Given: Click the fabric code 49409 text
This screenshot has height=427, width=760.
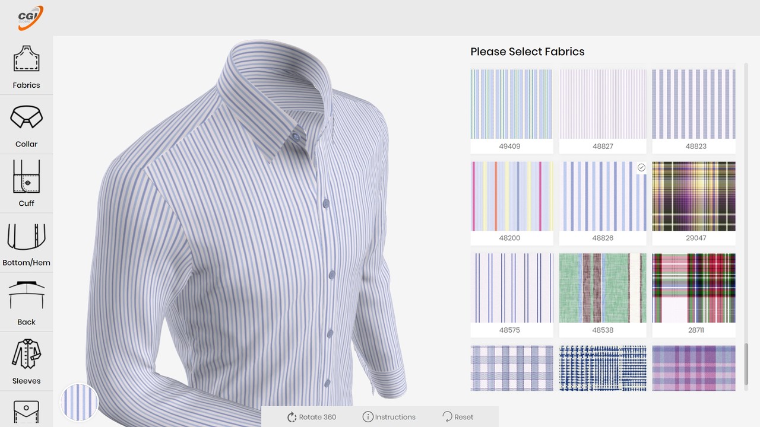Looking at the screenshot, I should coord(509,146).
